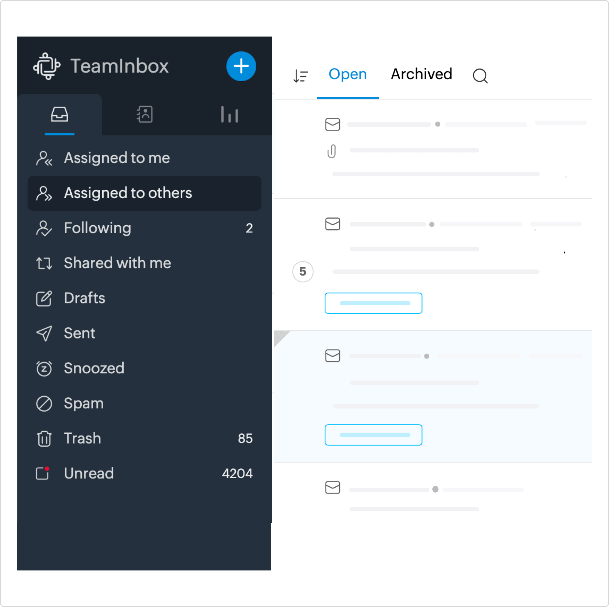Open Snoozed conversations

coord(94,368)
